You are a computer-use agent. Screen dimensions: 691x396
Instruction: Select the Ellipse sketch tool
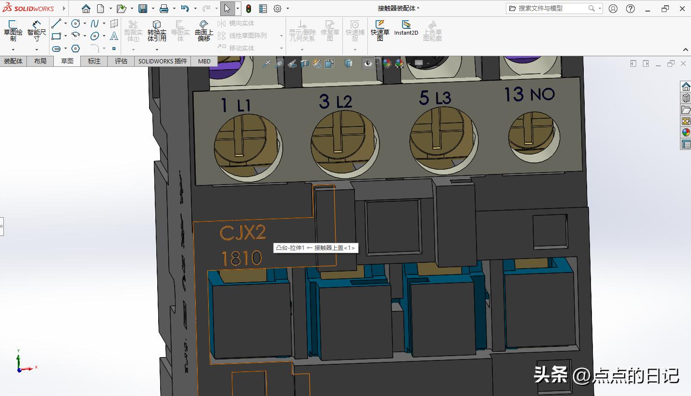(x=95, y=36)
